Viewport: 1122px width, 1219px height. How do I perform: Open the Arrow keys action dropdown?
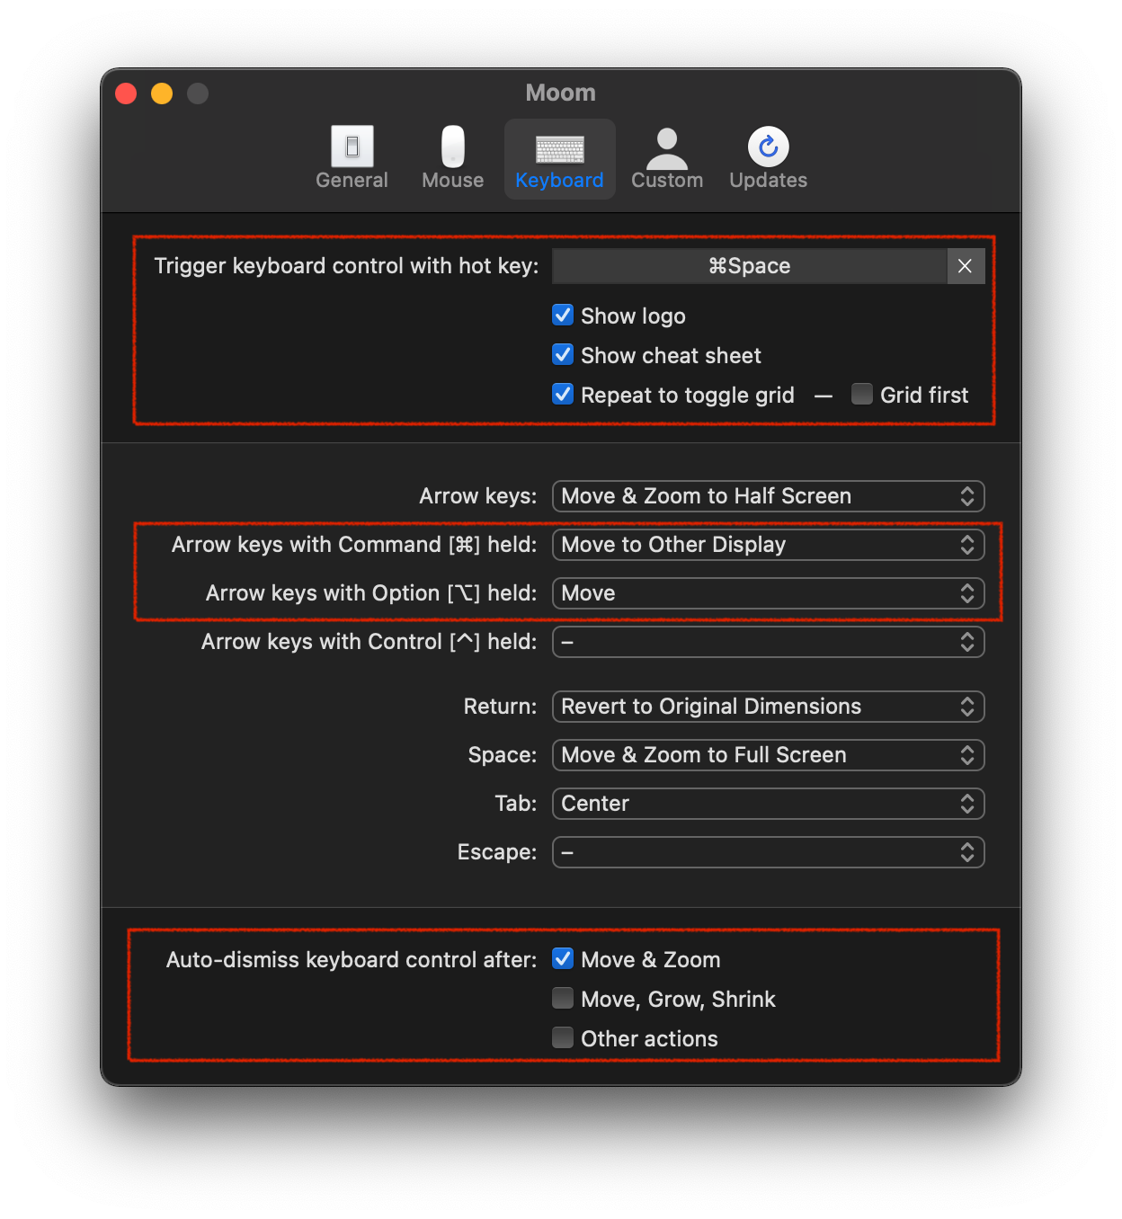[x=769, y=496]
